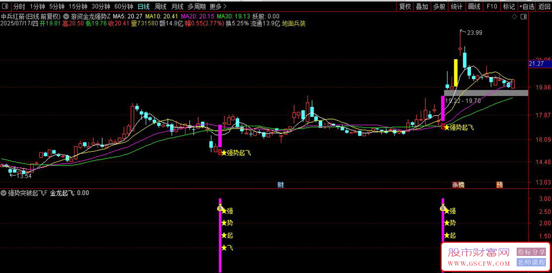Click the 收20.41 close price

(x=119, y=24)
